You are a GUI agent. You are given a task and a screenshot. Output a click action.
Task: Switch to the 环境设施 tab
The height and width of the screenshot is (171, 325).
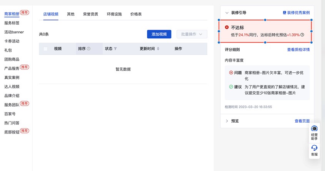[114, 14]
